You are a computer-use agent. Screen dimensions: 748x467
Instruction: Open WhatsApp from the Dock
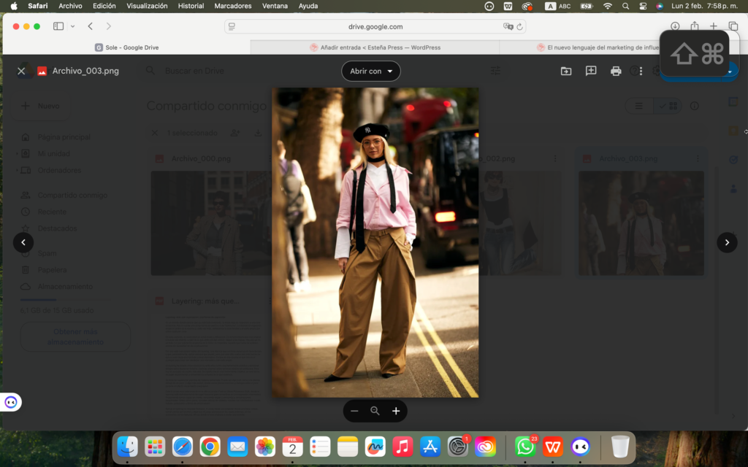click(x=524, y=447)
